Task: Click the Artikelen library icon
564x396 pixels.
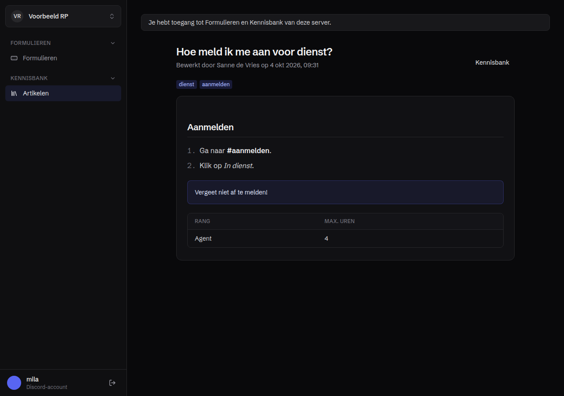Action: coord(14,93)
